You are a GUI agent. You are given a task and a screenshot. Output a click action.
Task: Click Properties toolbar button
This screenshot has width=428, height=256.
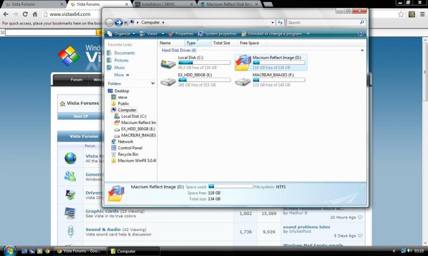[181, 34]
